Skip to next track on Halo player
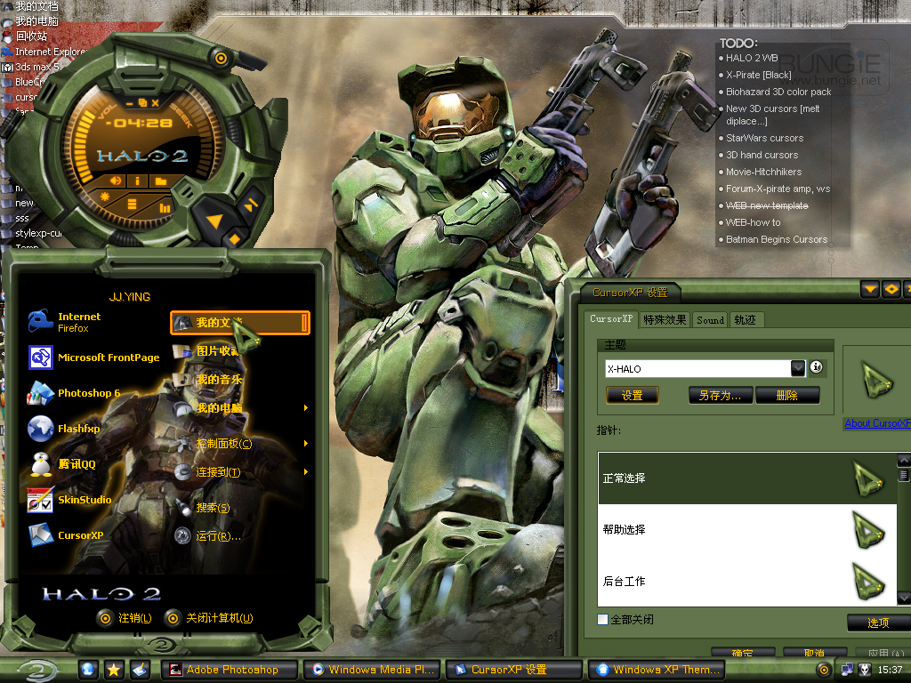911x683 pixels. (x=250, y=205)
